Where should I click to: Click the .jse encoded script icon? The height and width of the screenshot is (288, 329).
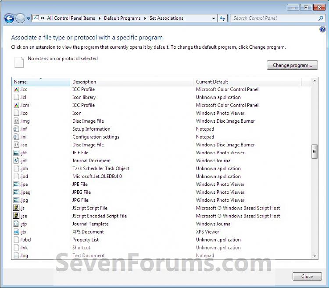click(x=16, y=216)
